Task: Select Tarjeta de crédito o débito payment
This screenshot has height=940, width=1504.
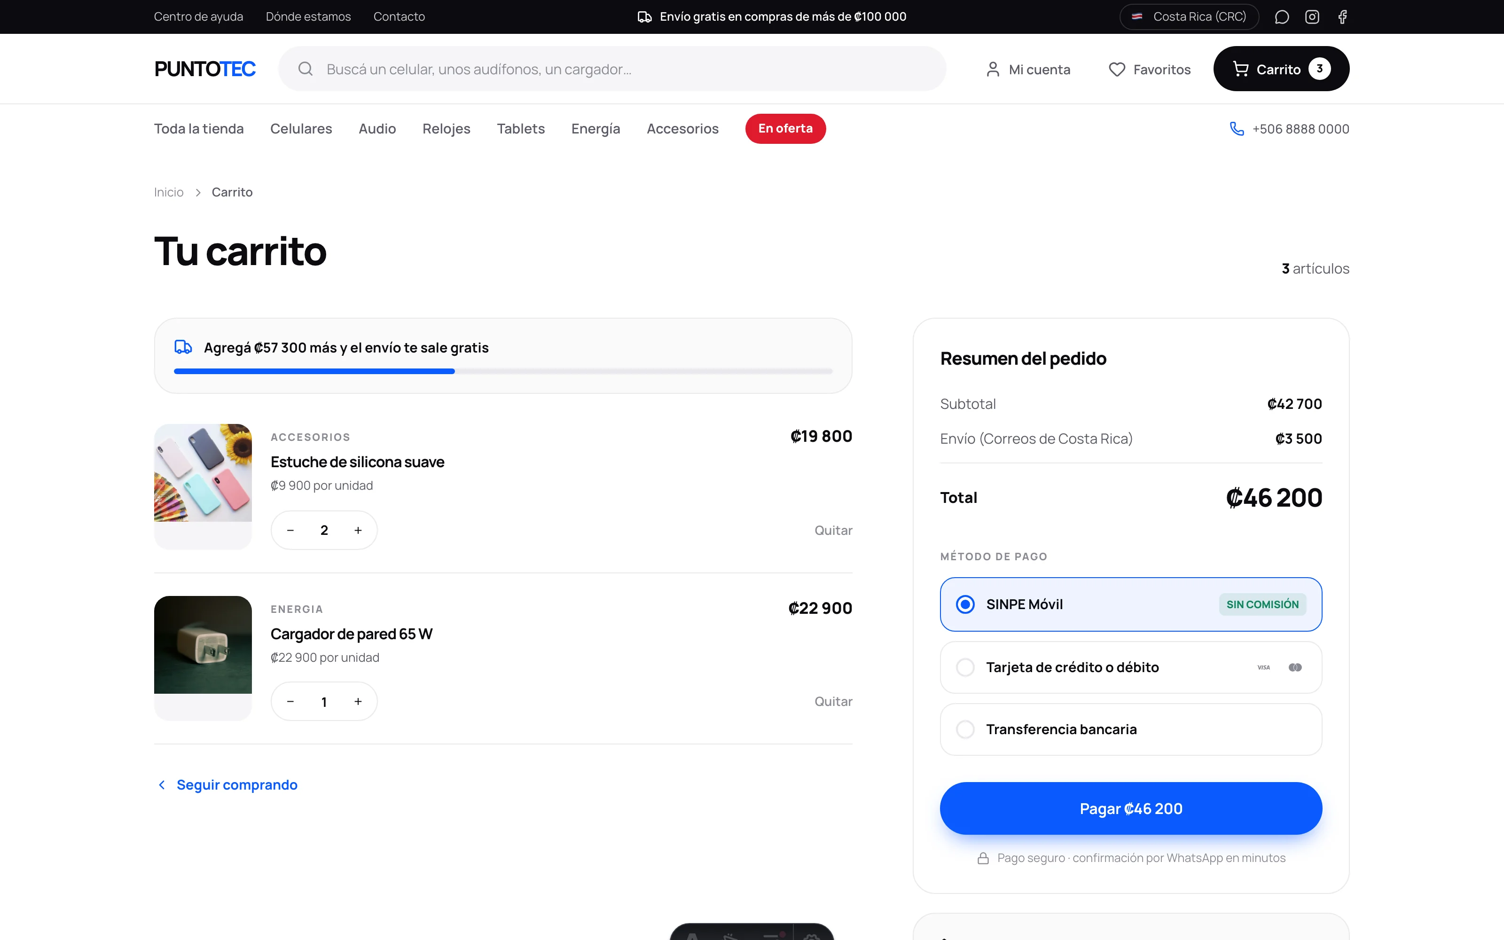Action: pyautogui.click(x=1130, y=667)
